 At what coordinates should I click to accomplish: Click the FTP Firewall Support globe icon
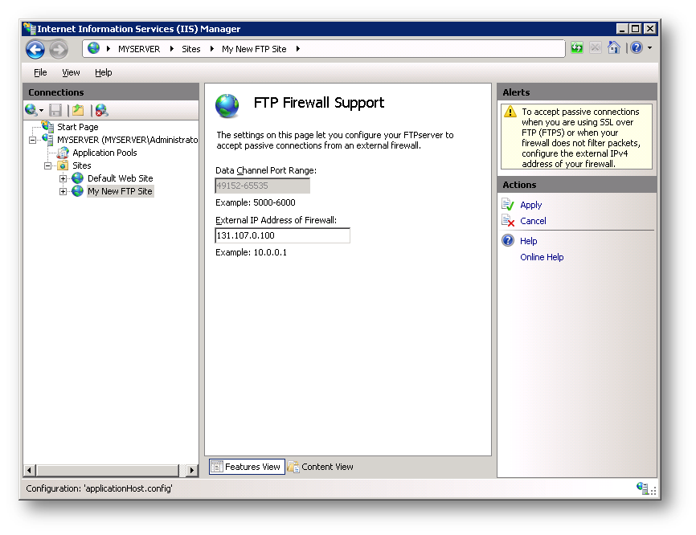click(x=227, y=105)
